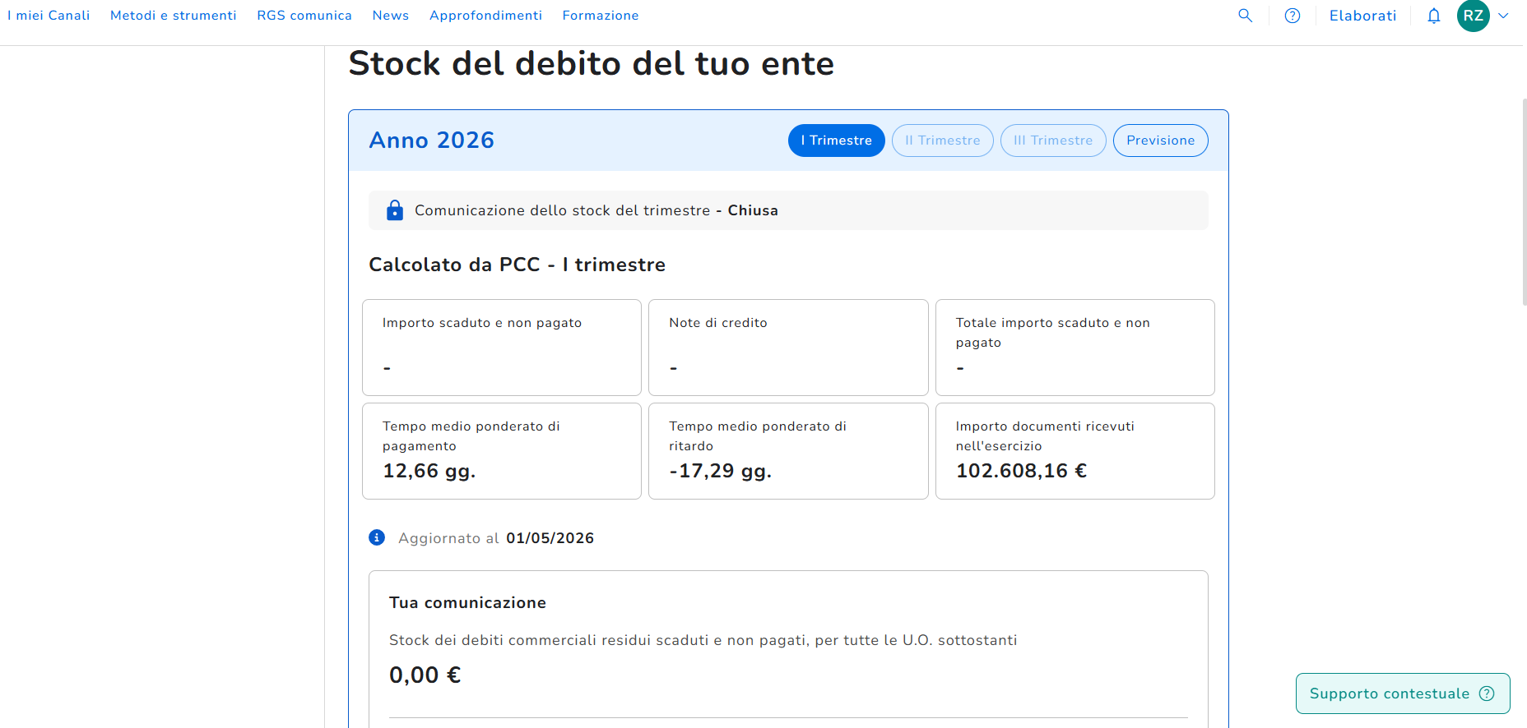Click the Elaborati link

click(1363, 16)
